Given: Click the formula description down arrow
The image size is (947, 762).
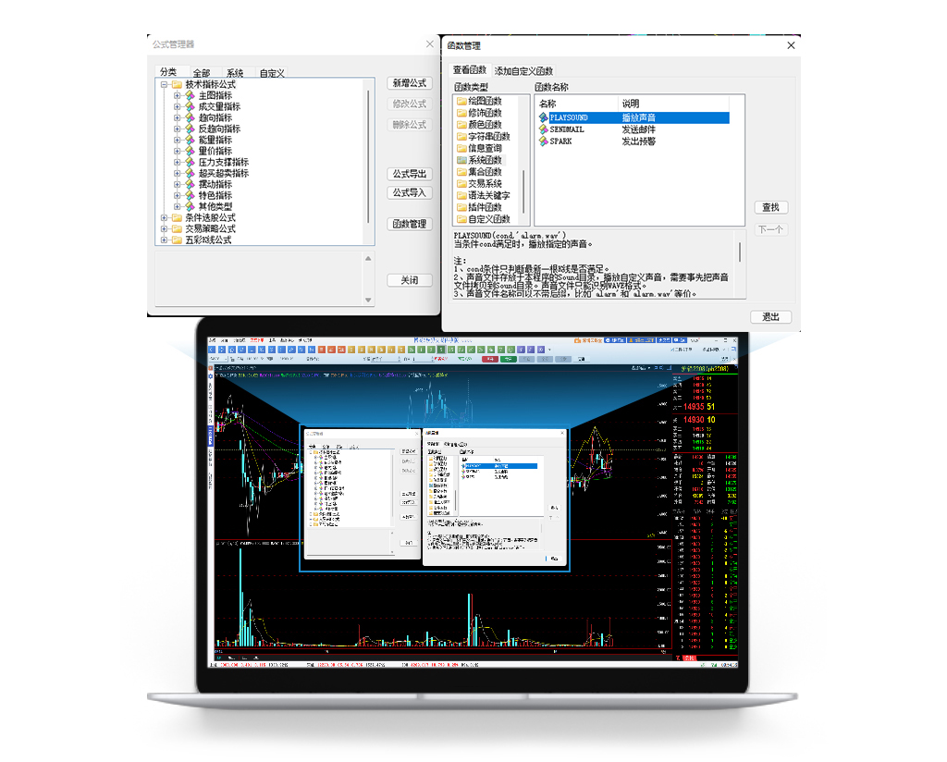Looking at the screenshot, I should pos(368,301).
